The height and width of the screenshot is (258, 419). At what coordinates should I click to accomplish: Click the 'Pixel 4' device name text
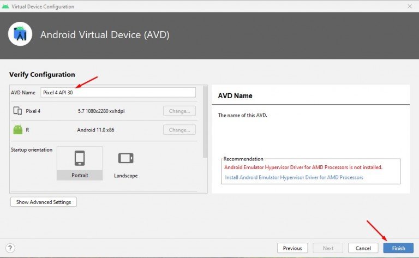coord(33,111)
